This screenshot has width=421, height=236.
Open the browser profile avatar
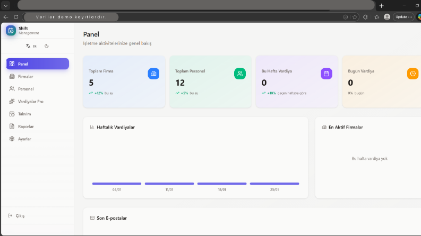[387, 17]
